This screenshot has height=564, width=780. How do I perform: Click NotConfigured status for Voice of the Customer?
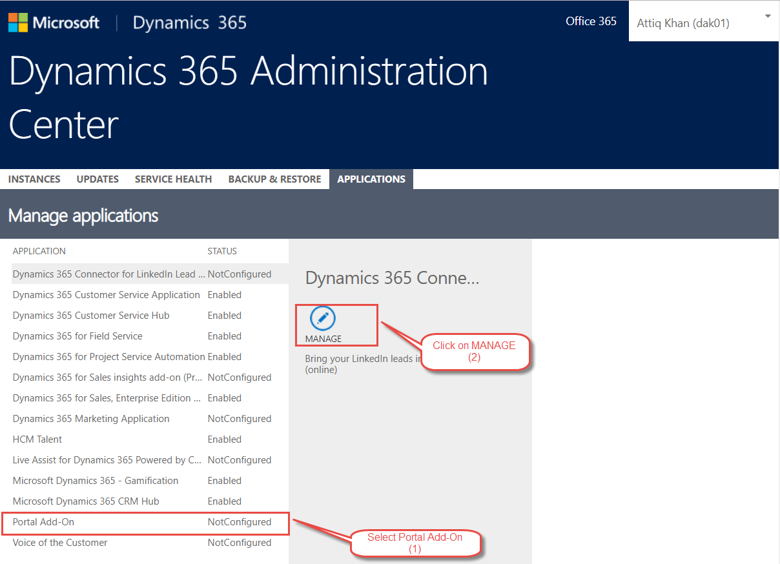(x=240, y=543)
